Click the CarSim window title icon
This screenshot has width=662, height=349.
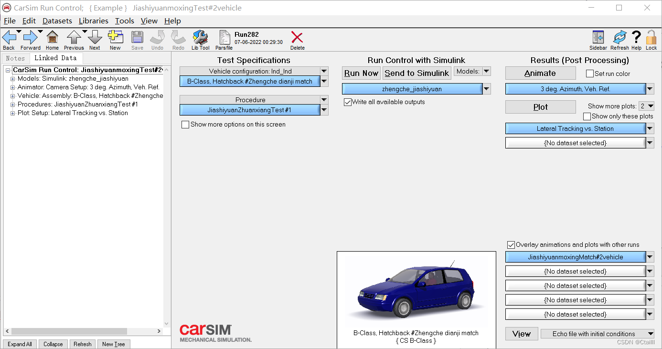tap(7, 8)
